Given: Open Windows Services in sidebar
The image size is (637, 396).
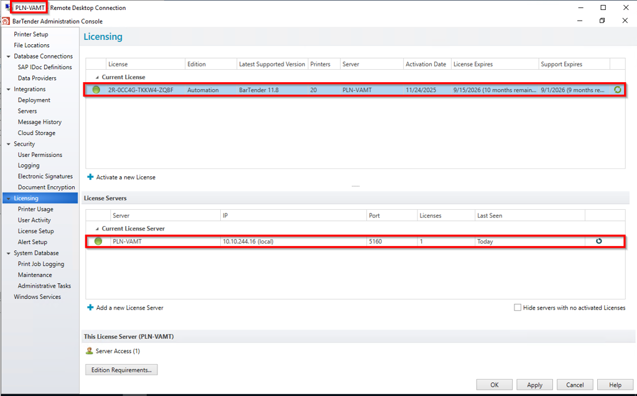Looking at the screenshot, I should pos(37,297).
